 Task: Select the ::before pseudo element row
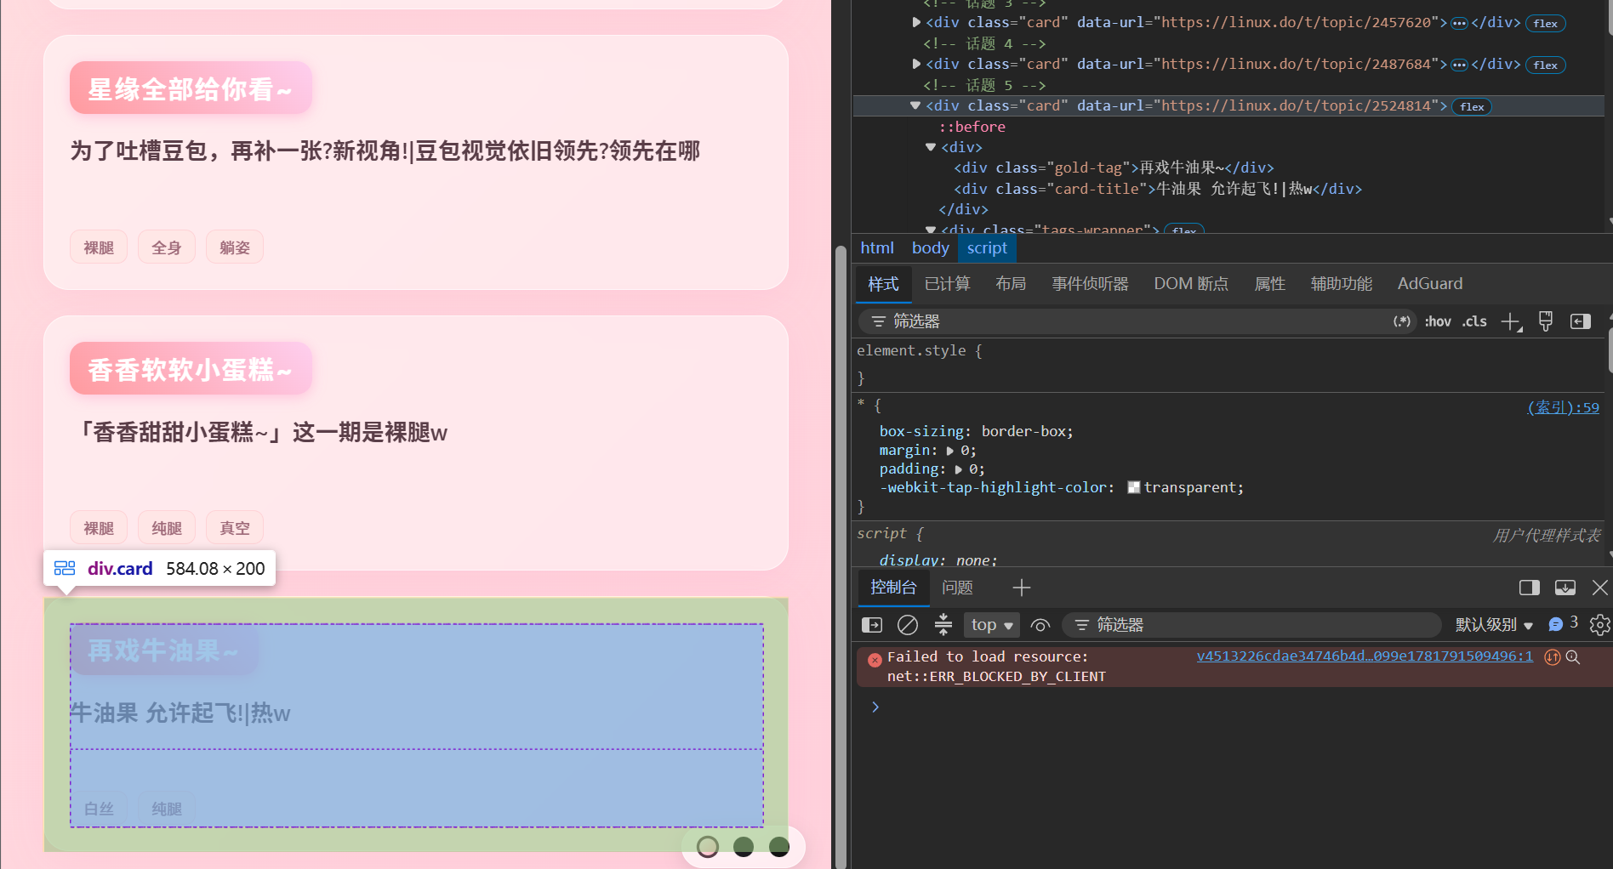pos(972,127)
